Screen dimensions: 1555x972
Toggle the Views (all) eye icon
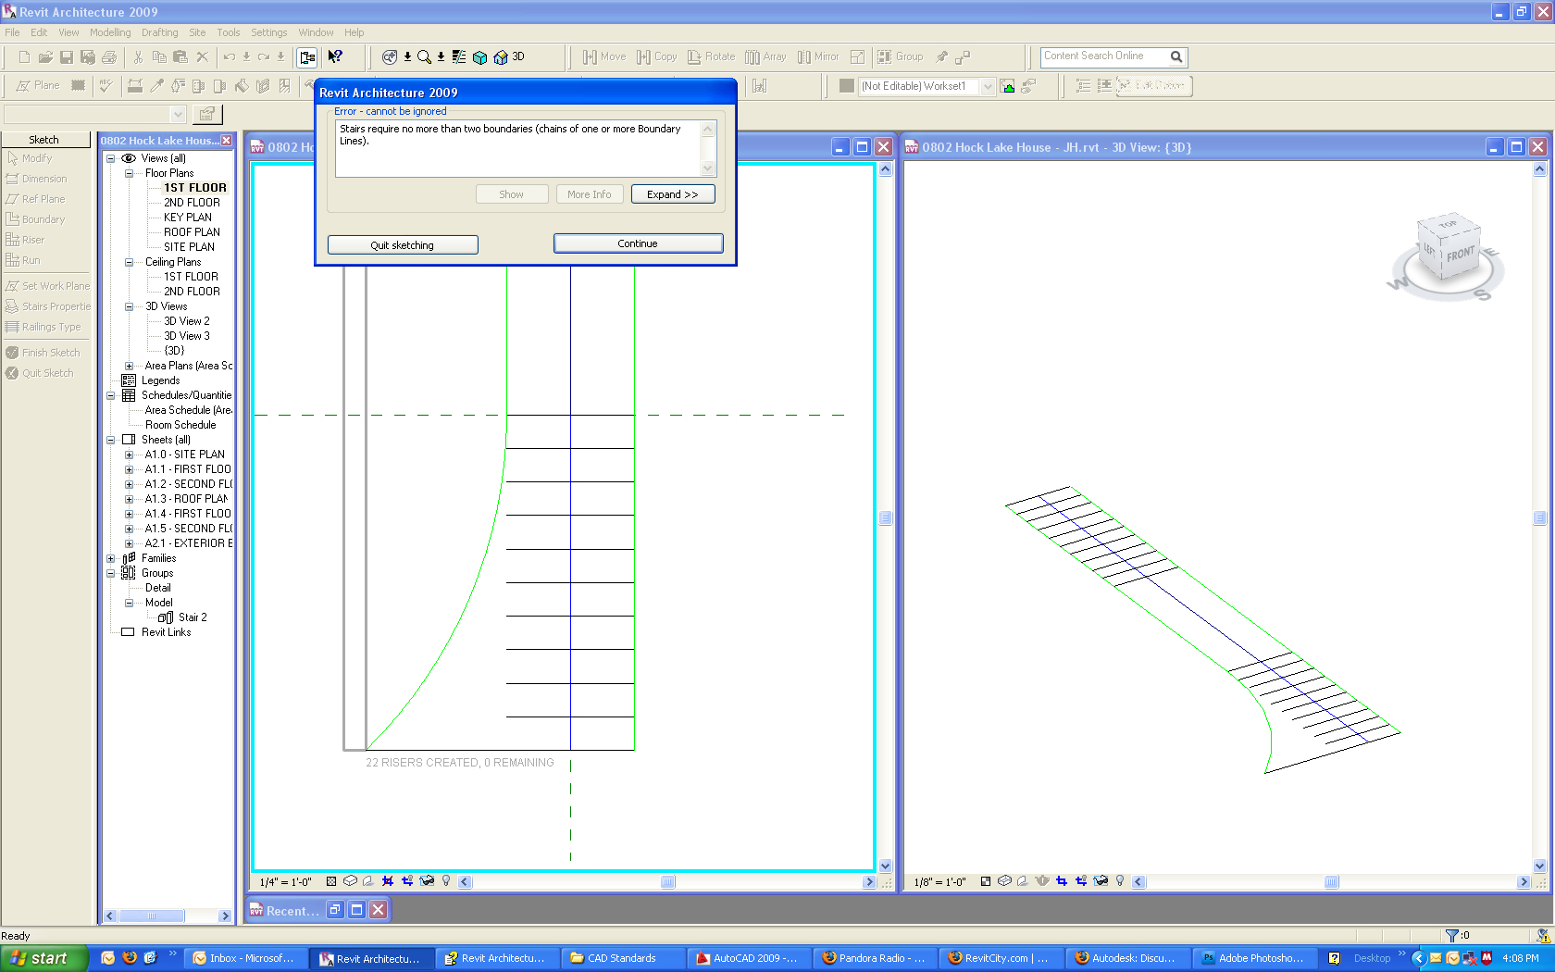coord(129,158)
